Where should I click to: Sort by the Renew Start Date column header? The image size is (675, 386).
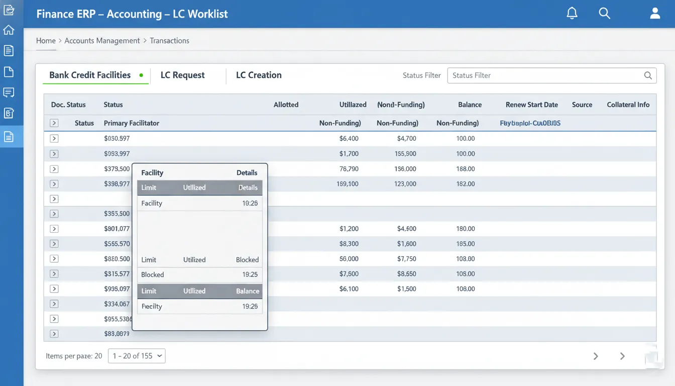531,105
